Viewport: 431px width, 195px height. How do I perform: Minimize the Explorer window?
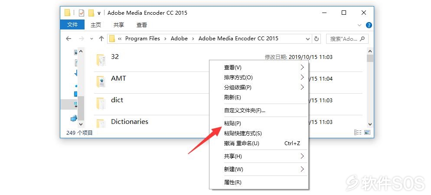pos(324,13)
